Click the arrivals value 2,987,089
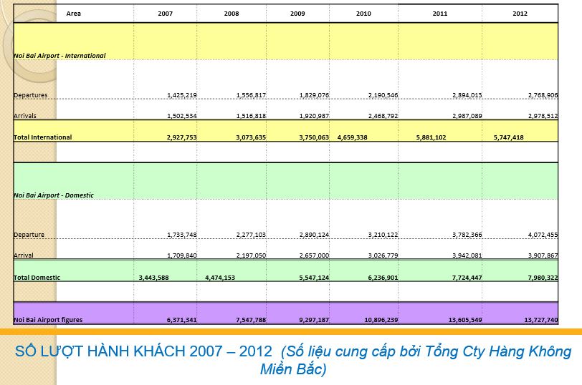Viewport: 582px width, 385px height. [467, 116]
